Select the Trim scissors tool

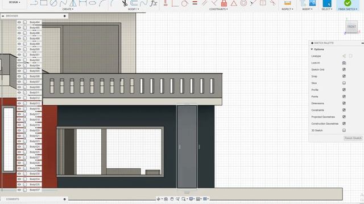point(125,3)
